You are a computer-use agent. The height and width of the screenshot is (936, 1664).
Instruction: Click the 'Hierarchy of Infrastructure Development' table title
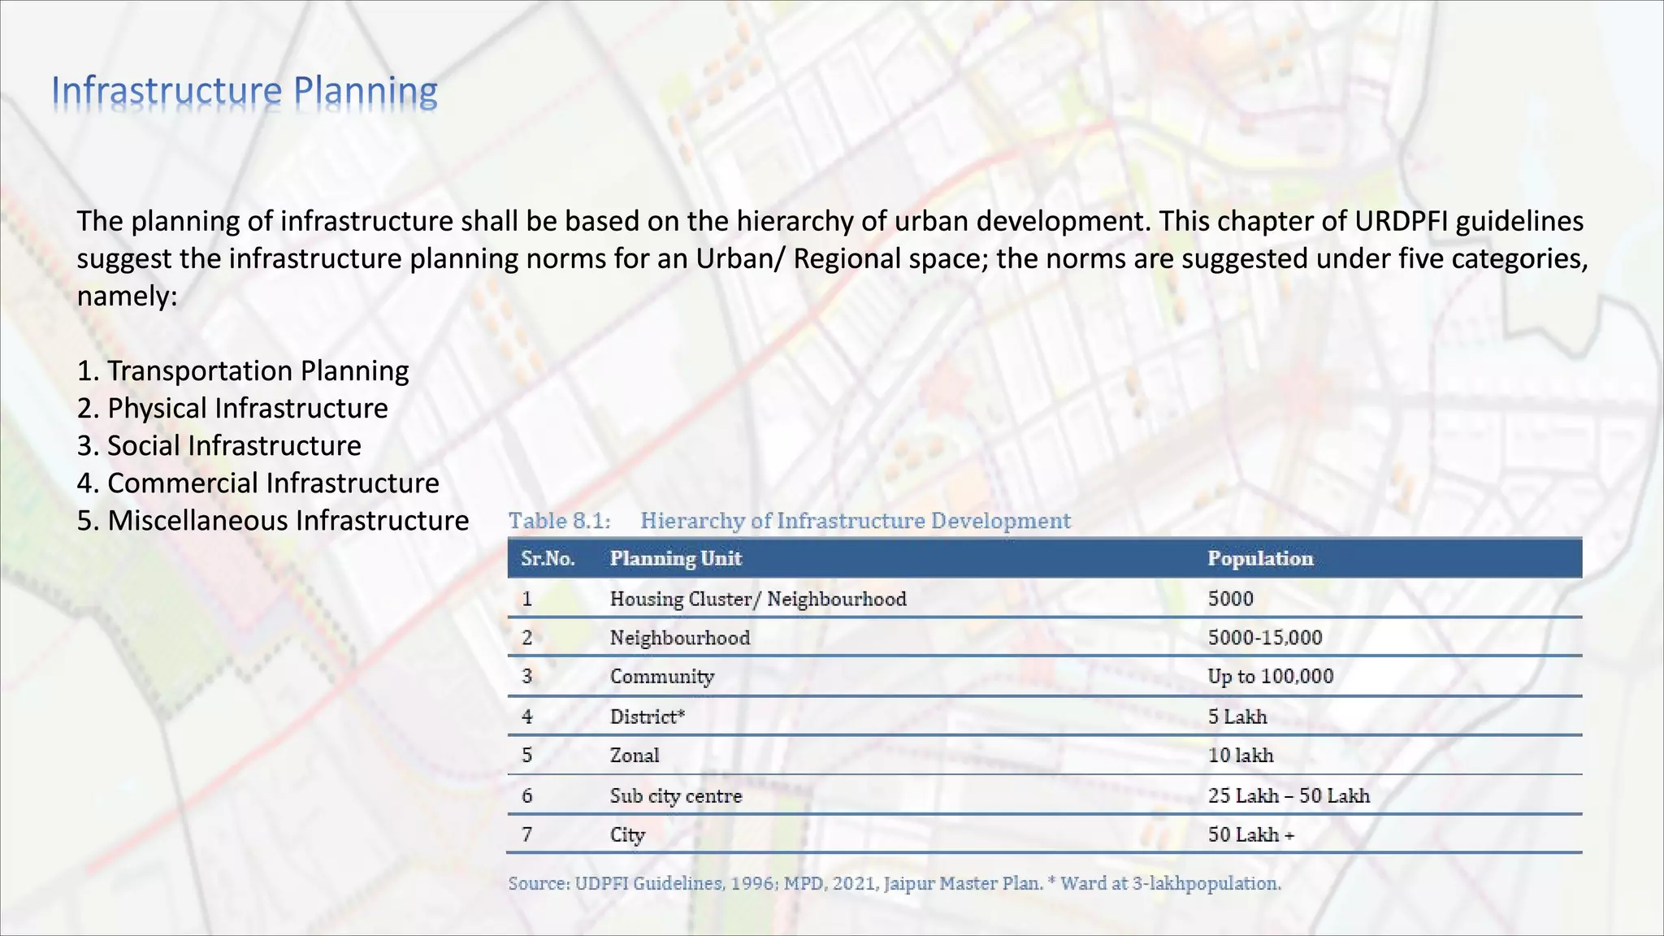point(855,521)
